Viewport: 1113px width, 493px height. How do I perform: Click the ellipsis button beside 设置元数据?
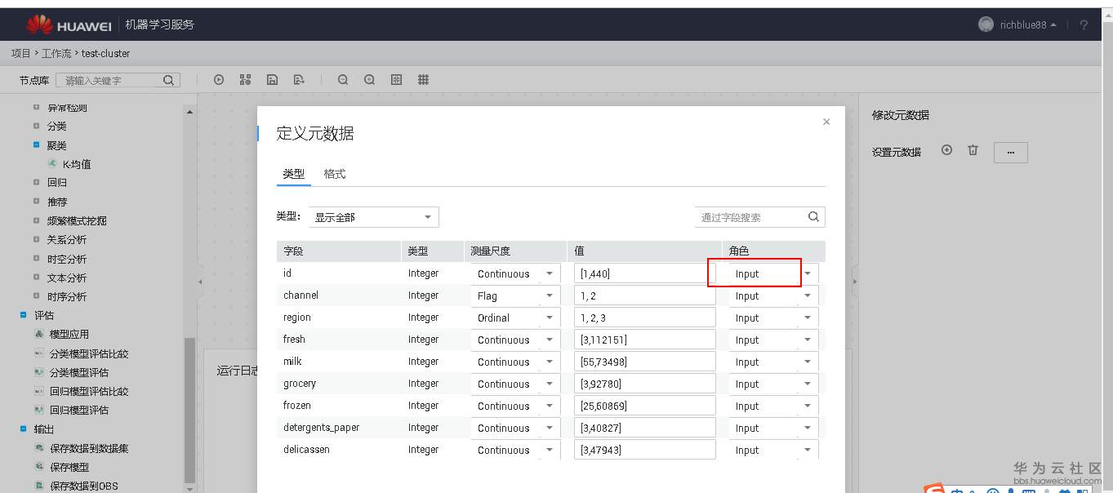(1010, 153)
